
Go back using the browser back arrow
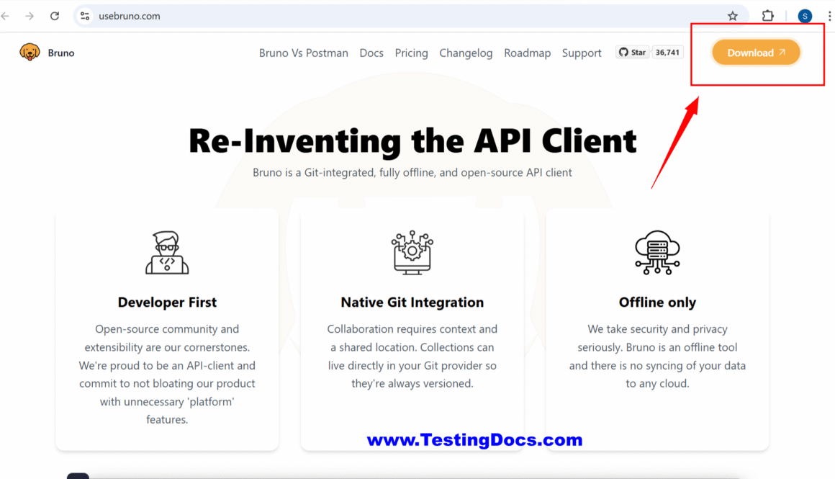[x=6, y=16]
